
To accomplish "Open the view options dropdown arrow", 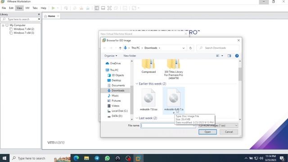I will point(222,56).
